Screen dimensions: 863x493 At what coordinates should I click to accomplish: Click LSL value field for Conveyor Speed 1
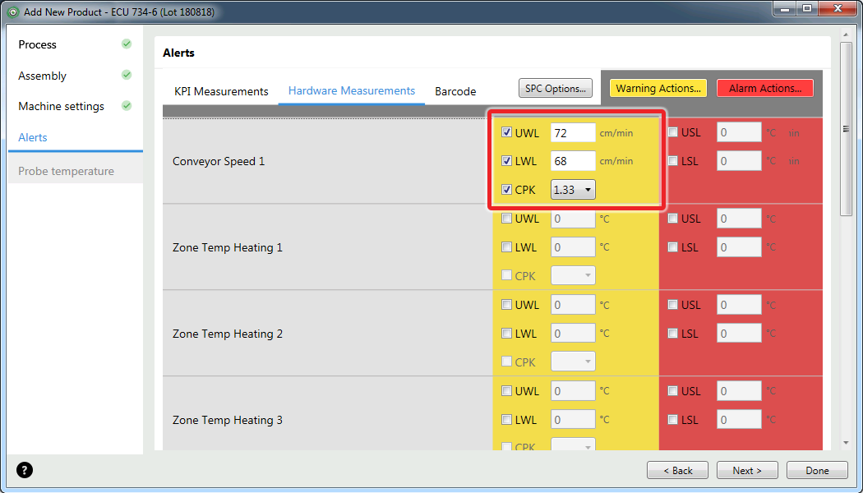pos(739,161)
